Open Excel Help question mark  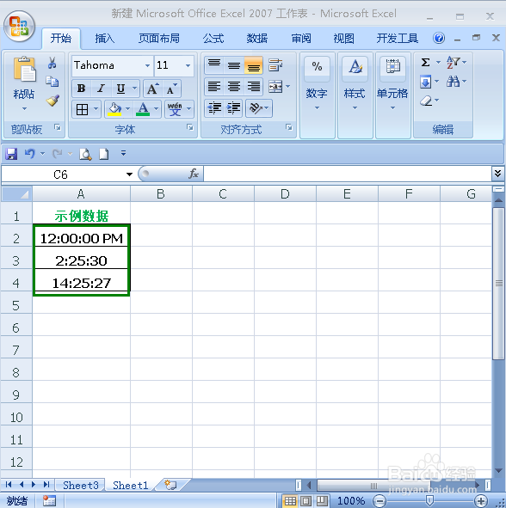coord(439,38)
